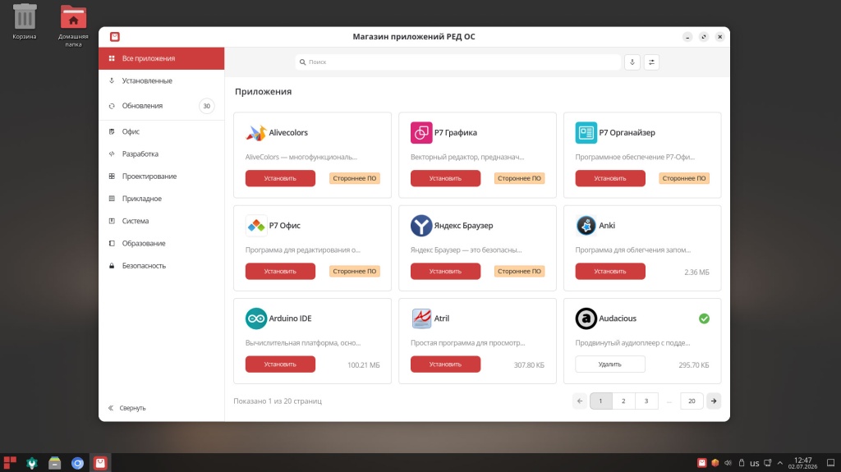Open Установленные section
841x472 pixels.
162,80
